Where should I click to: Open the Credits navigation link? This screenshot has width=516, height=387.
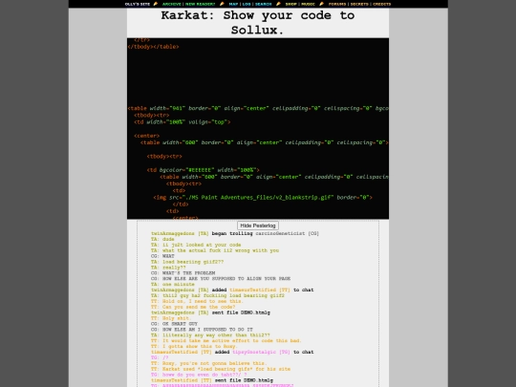(381, 4)
